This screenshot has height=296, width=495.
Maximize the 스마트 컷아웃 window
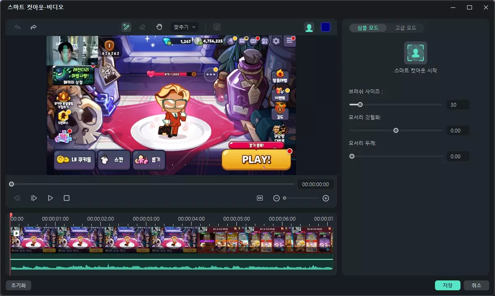coord(470,7)
